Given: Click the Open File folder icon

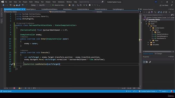Looking at the screenshot, I should (x=14, y=5).
